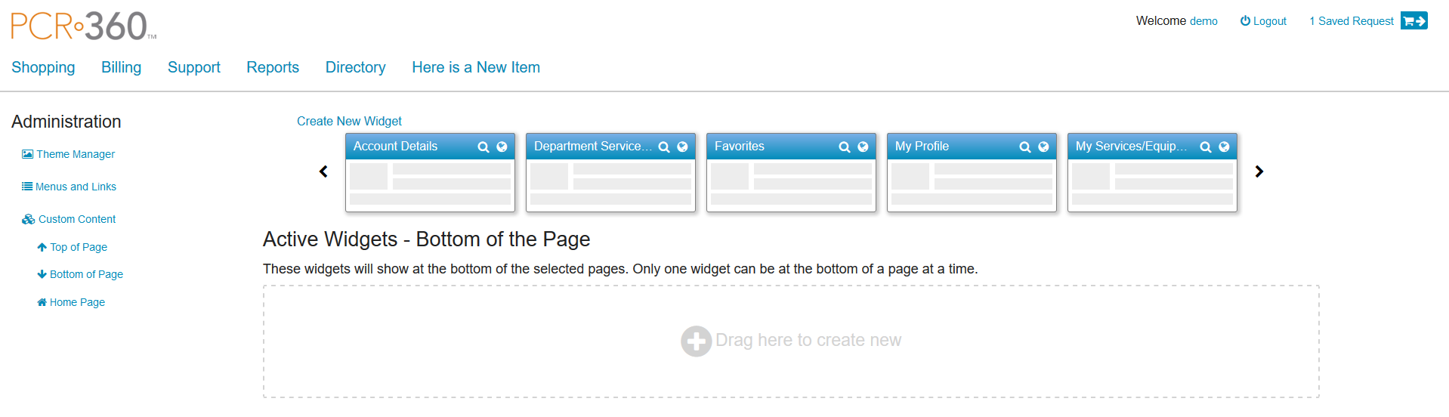Open the Billing menu
Viewport: 1449px width, 417px height.
[121, 67]
